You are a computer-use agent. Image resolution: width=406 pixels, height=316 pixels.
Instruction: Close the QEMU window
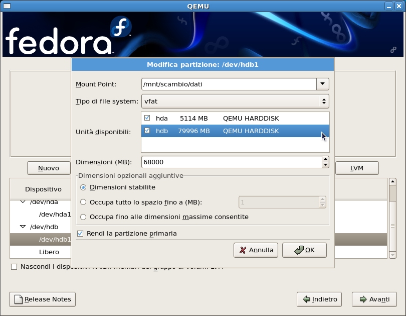399,6
